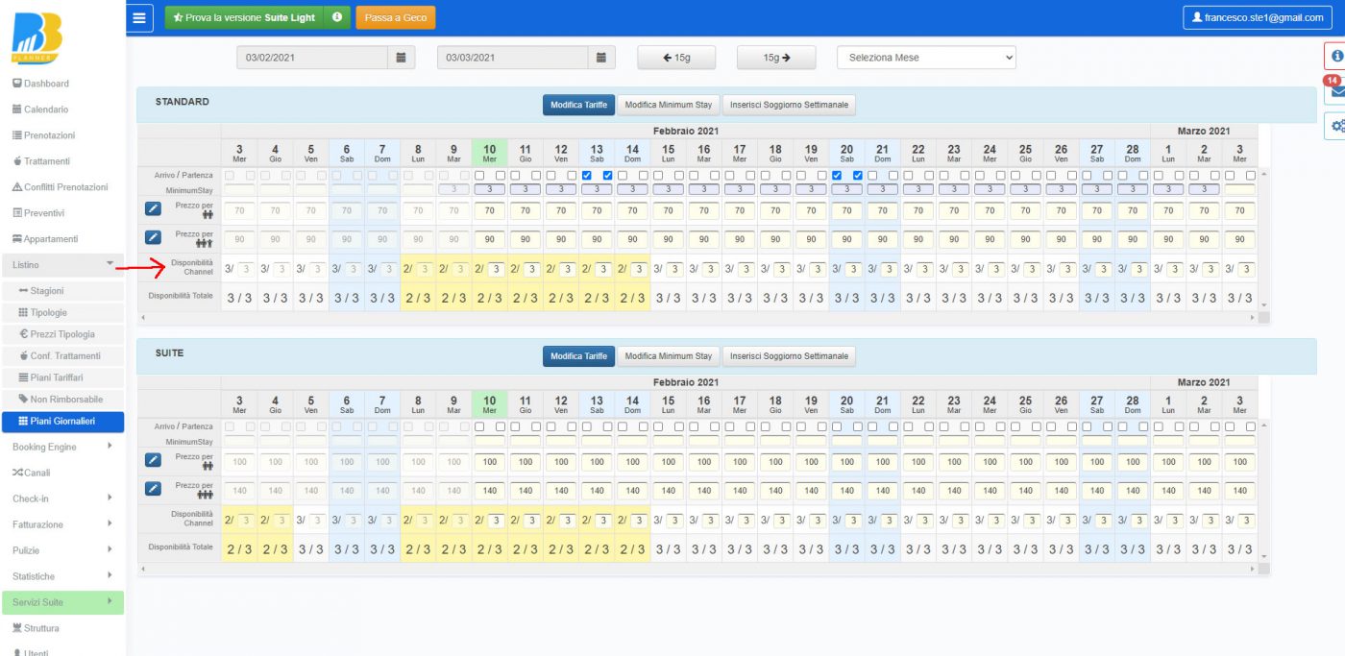Viewport: 1345px width, 656px height.
Task: Go forward 15 days button
Action: pos(776,58)
